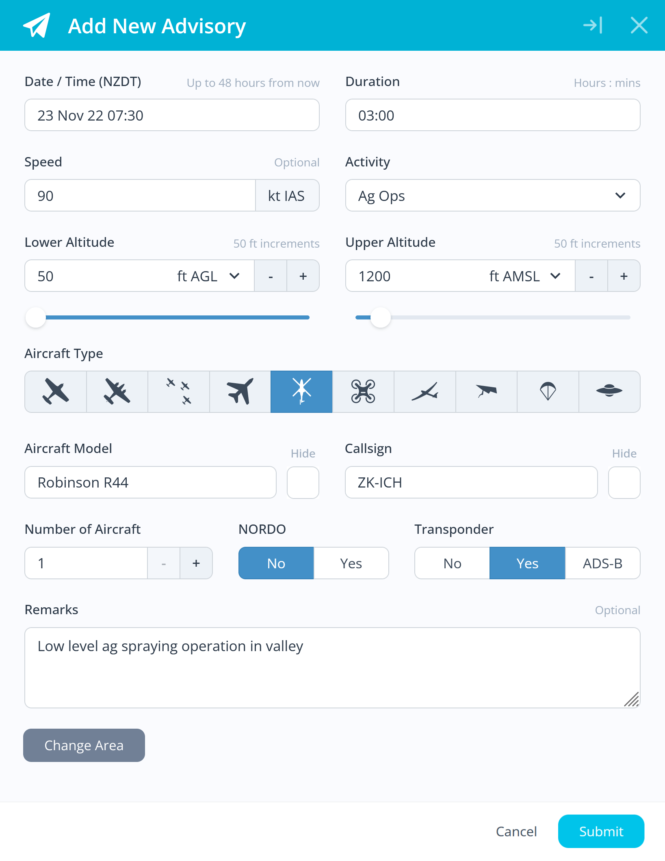Tick the Hide checkbox for Aircraft Model

(x=303, y=483)
